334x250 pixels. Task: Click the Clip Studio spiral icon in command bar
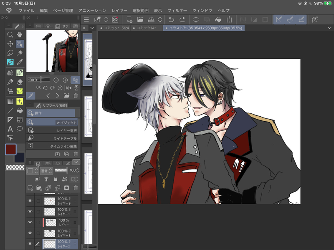click(x=115, y=20)
